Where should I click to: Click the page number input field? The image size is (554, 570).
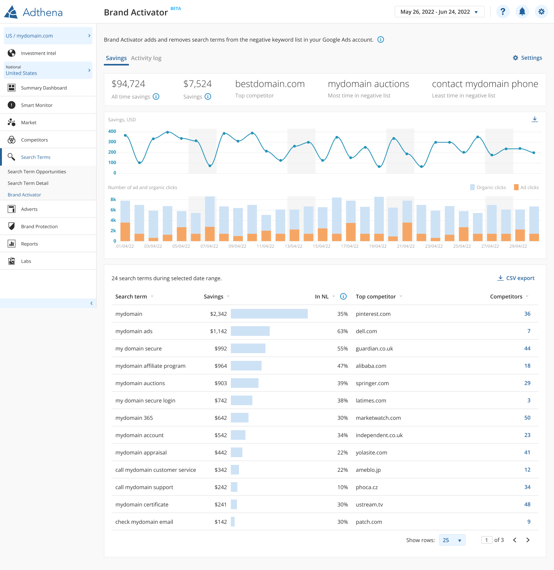[x=487, y=540]
